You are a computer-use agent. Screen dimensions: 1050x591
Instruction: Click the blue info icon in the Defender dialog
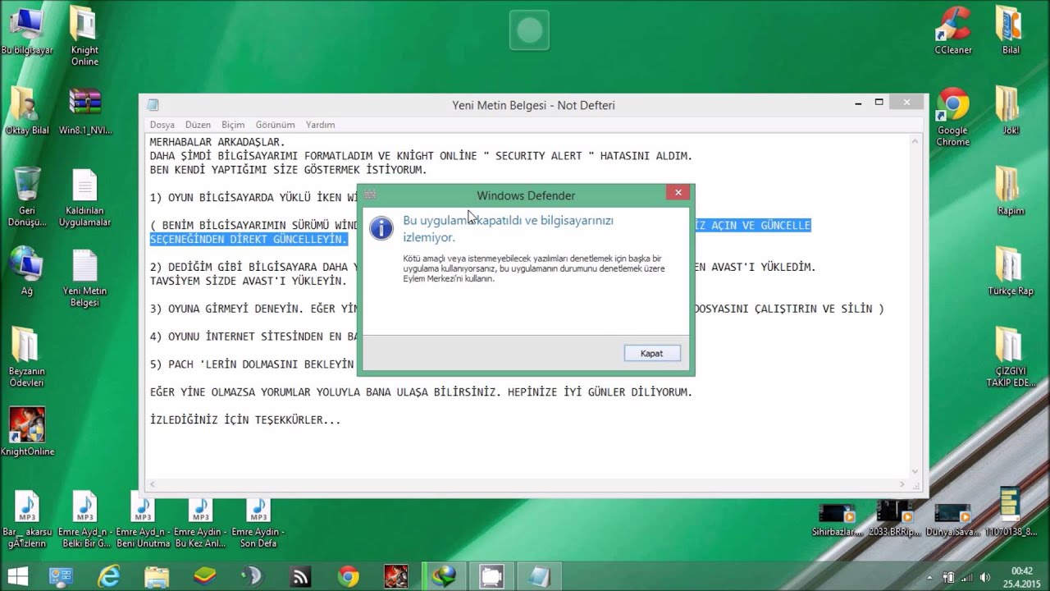click(x=381, y=228)
